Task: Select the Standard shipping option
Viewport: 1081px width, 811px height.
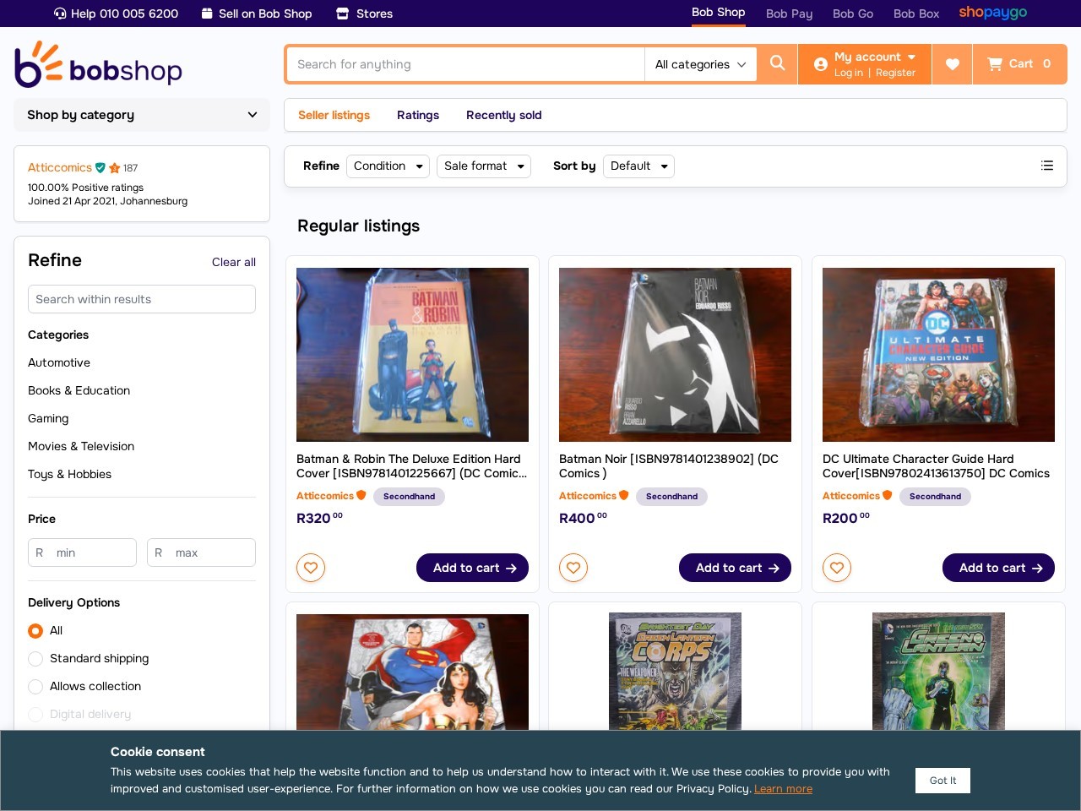Action: click(35, 659)
